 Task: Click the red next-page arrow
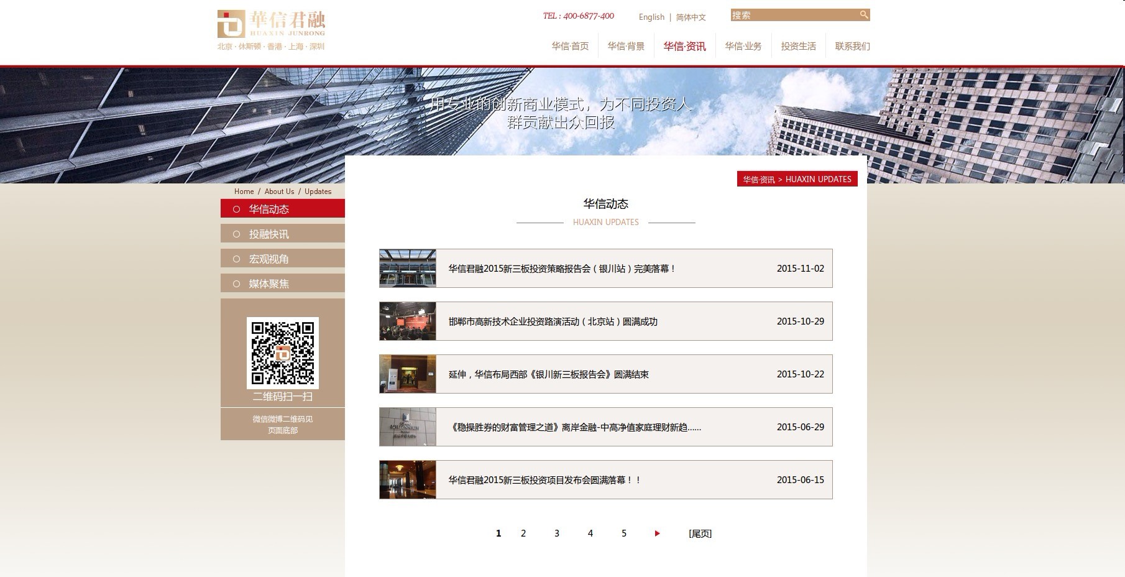[657, 533]
